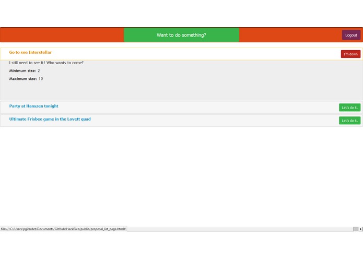The image size is (363, 258).
Task: Click the horizontal scrollbar thumb
Action: pos(356,229)
